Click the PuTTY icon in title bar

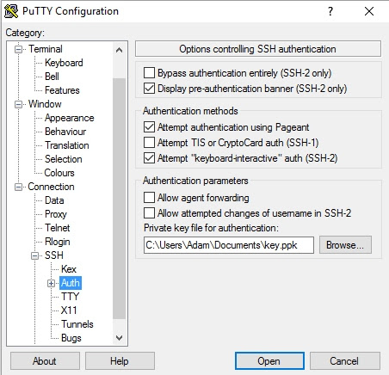click(11, 11)
